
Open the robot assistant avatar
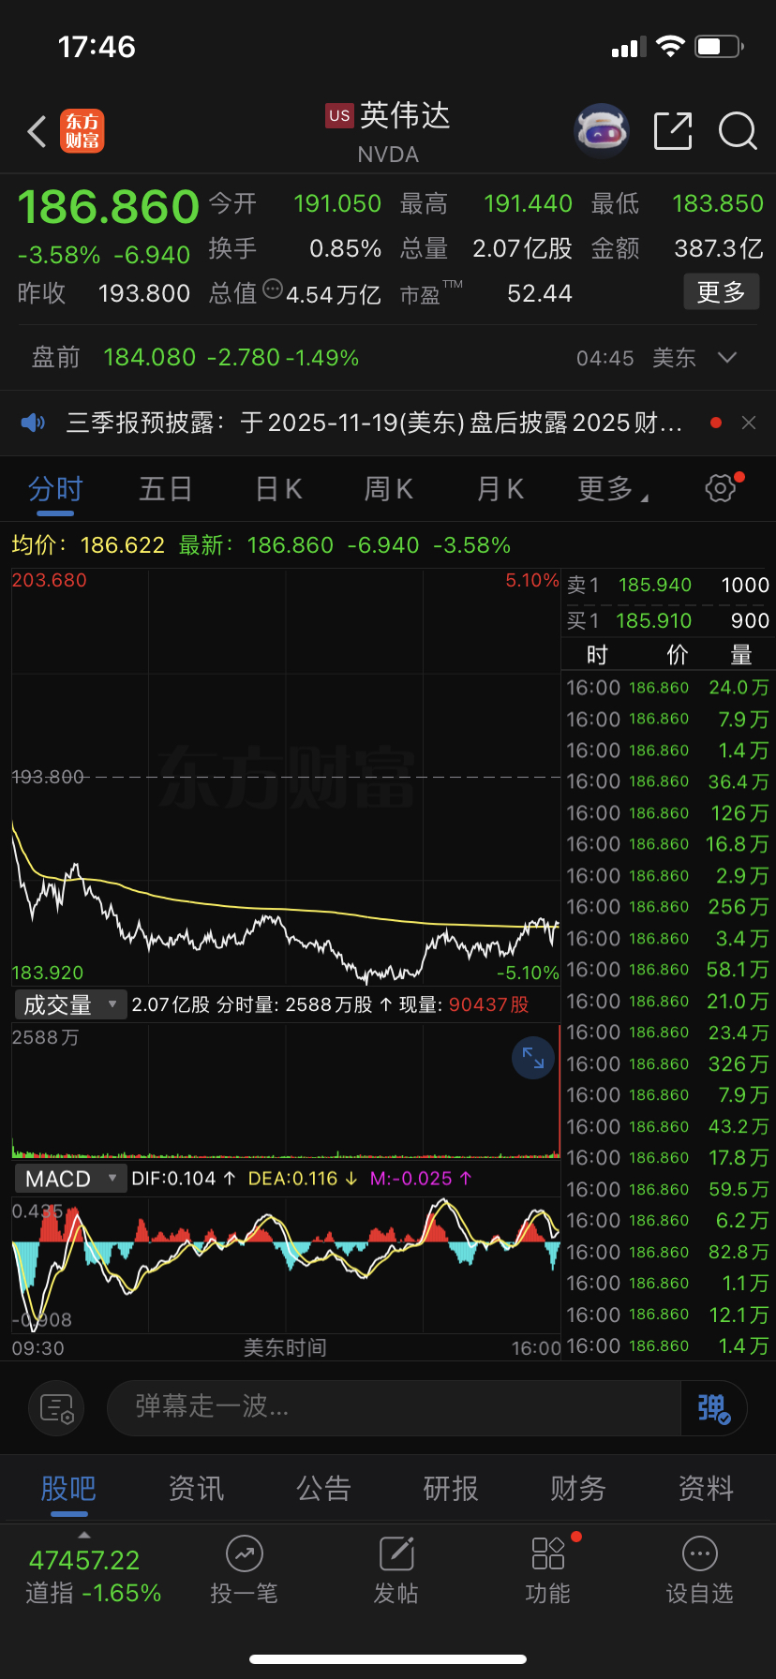tap(601, 131)
